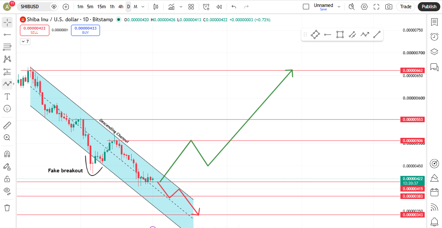The width and height of the screenshot is (442, 228).
Task: Undo the last action
Action: click(234, 7)
